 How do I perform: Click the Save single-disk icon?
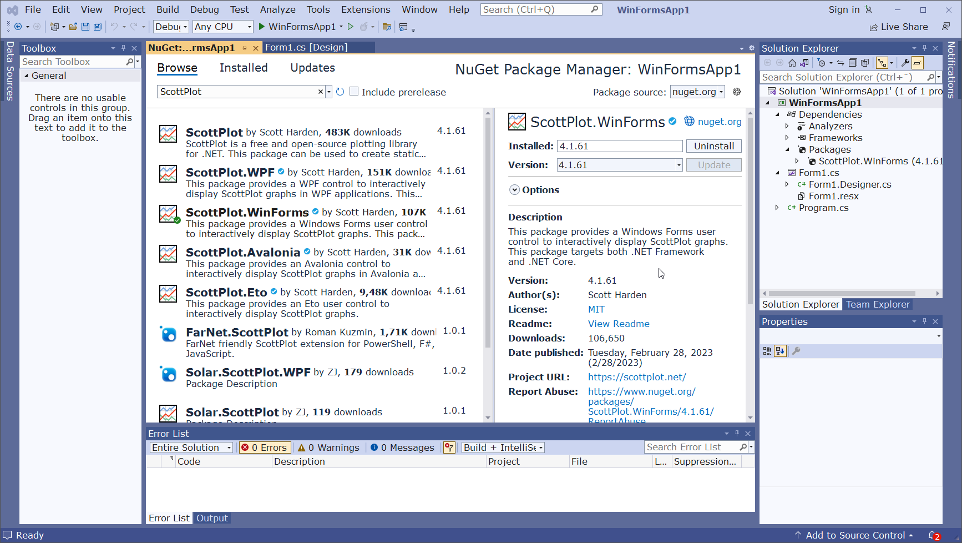85,27
